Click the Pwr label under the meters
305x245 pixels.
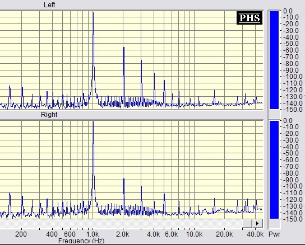tap(275, 234)
